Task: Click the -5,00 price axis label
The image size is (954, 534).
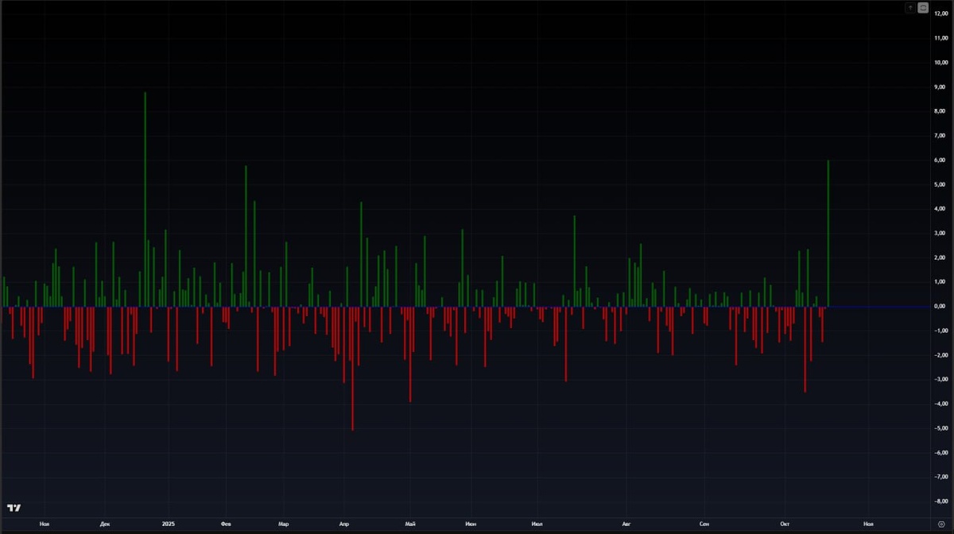Action: (x=940, y=428)
